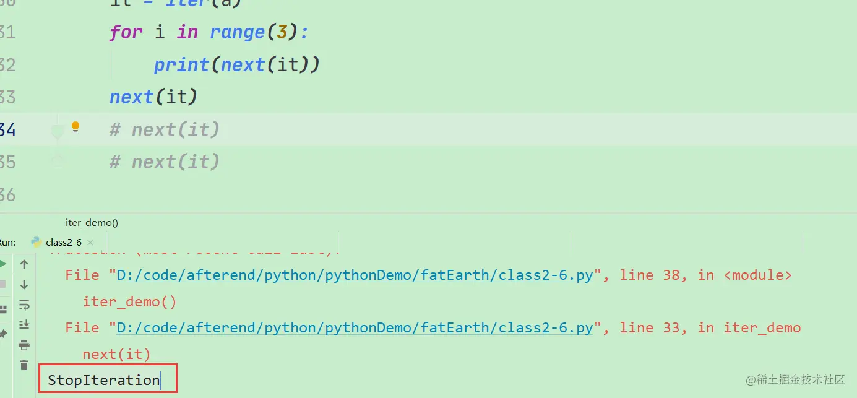The width and height of the screenshot is (857, 398).
Task: Rerun the program with green play icon
Action: pyautogui.click(x=2, y=265)
